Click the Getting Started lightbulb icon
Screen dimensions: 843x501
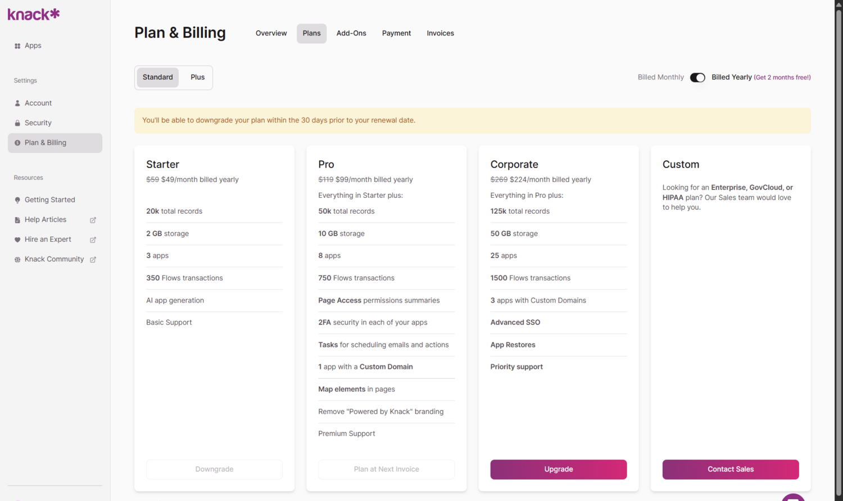click(17, 200)
